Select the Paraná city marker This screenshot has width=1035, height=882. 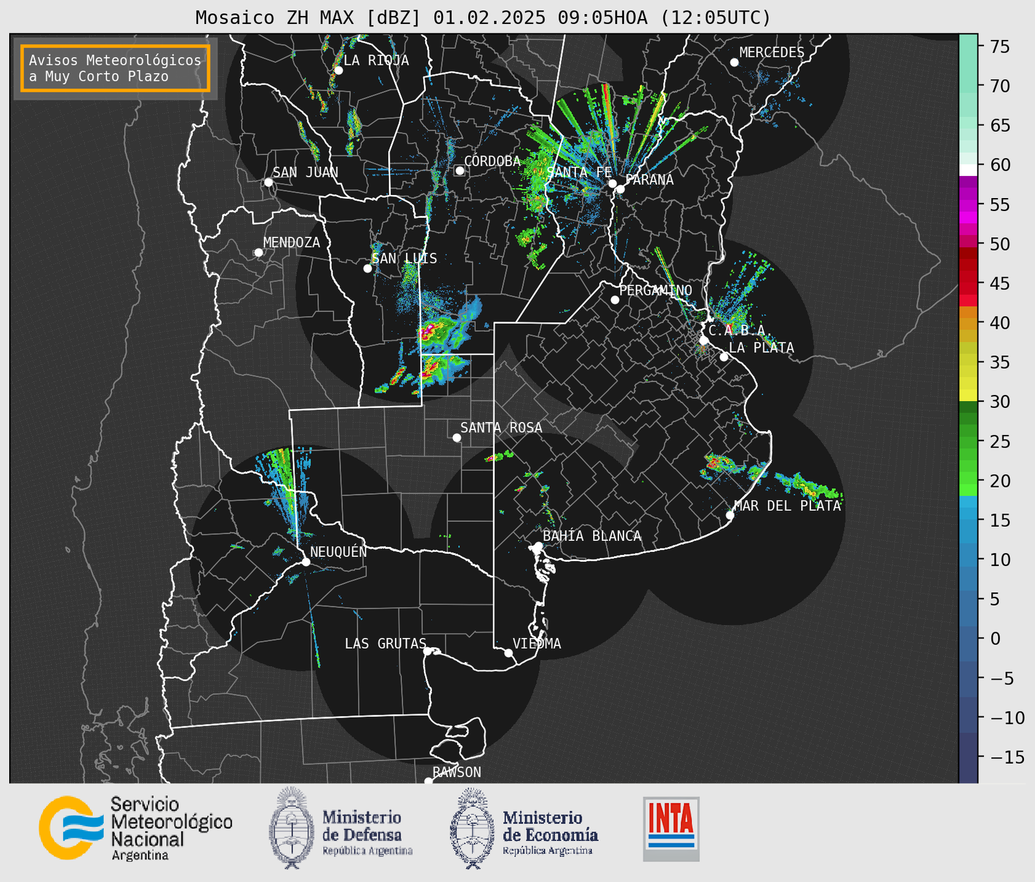pos(620,189)
